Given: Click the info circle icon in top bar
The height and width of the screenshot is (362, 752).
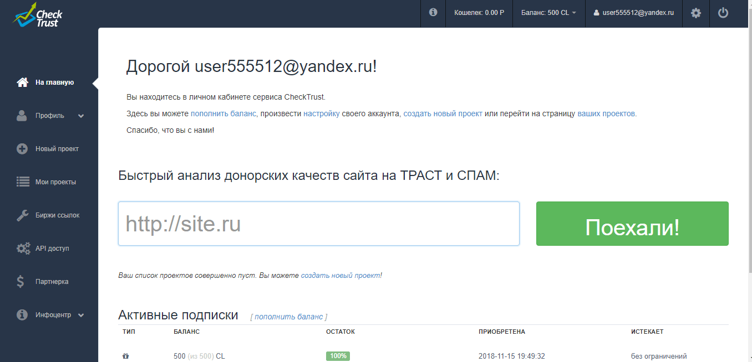Looking at the screenshot, I should pos(433,13).
